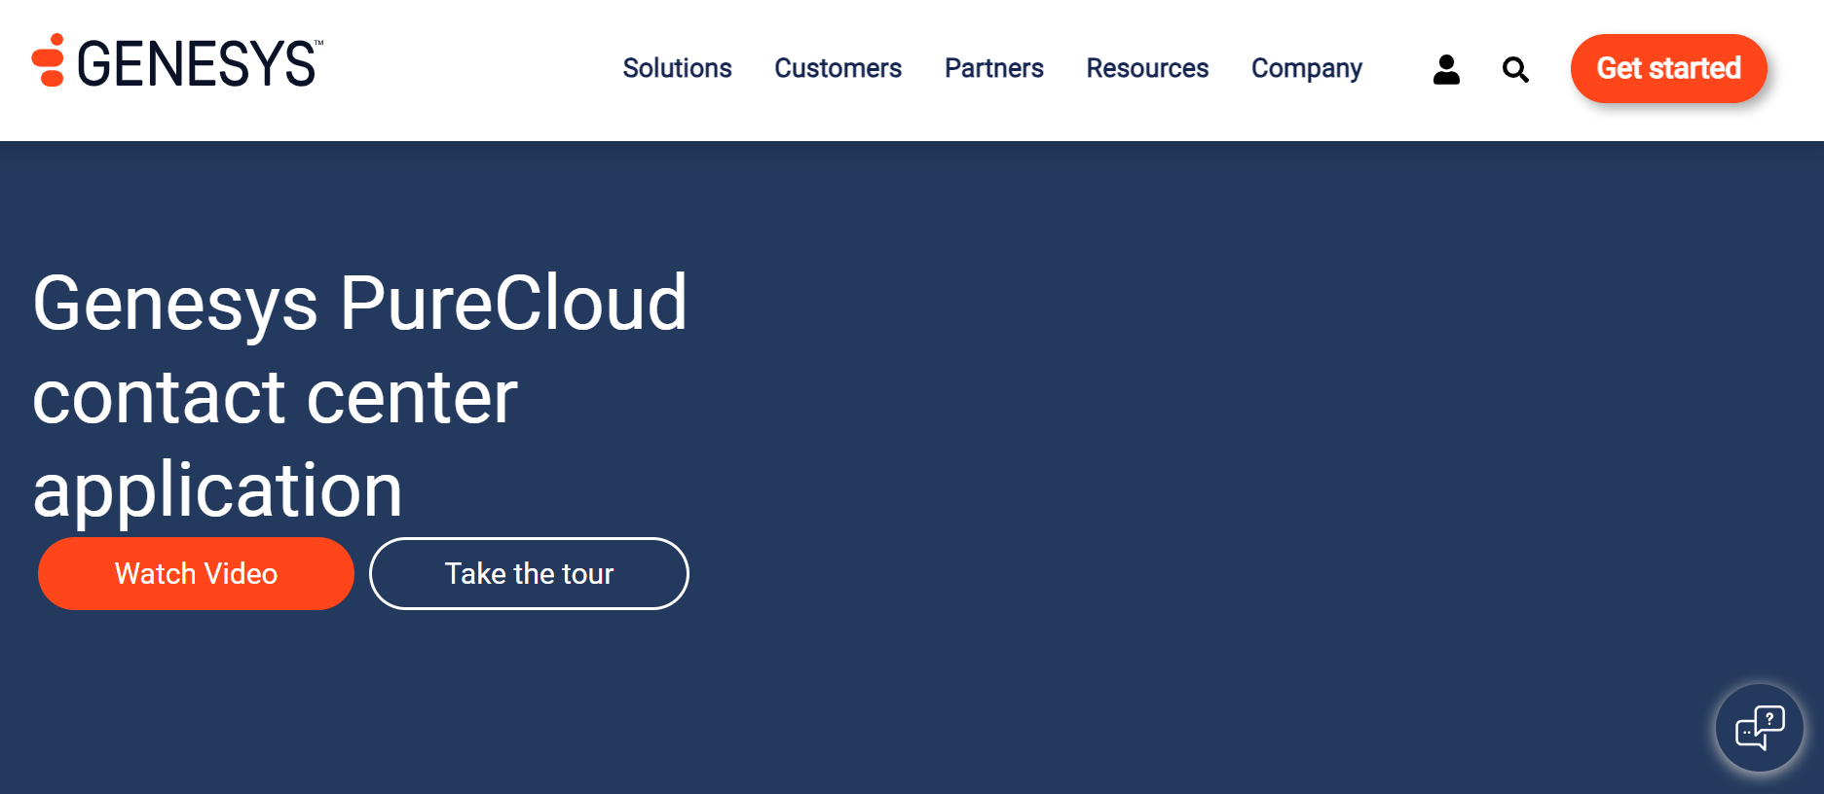
Task: Open the Customers menu
Action: tap(838, 68)
